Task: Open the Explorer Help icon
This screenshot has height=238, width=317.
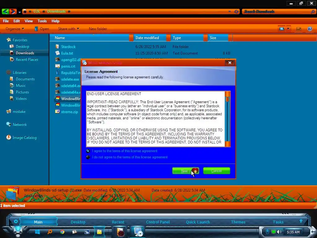Action: click(x=310, y=29)
